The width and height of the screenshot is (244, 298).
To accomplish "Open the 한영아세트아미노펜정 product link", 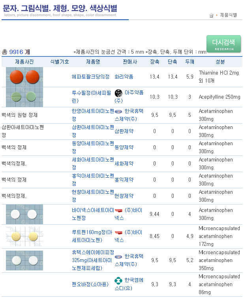I will tap(93, 115).
